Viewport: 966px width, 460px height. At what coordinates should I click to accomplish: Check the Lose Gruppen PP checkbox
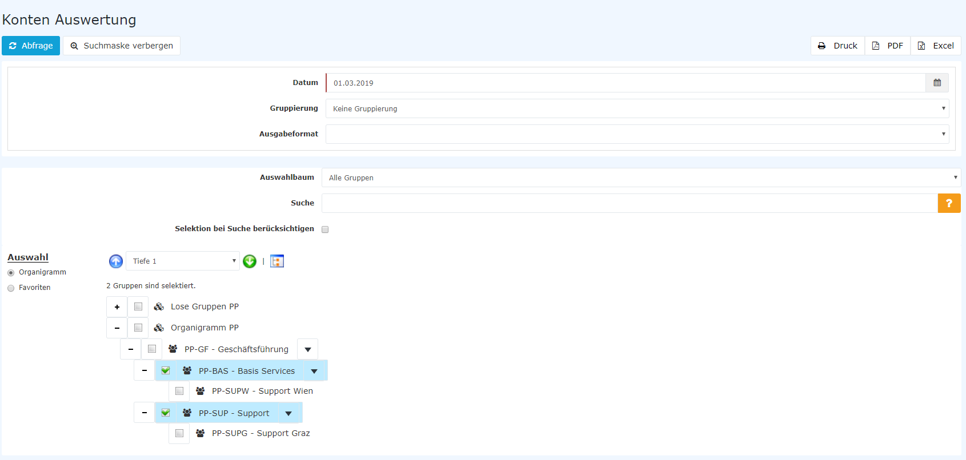click(138, 306)
